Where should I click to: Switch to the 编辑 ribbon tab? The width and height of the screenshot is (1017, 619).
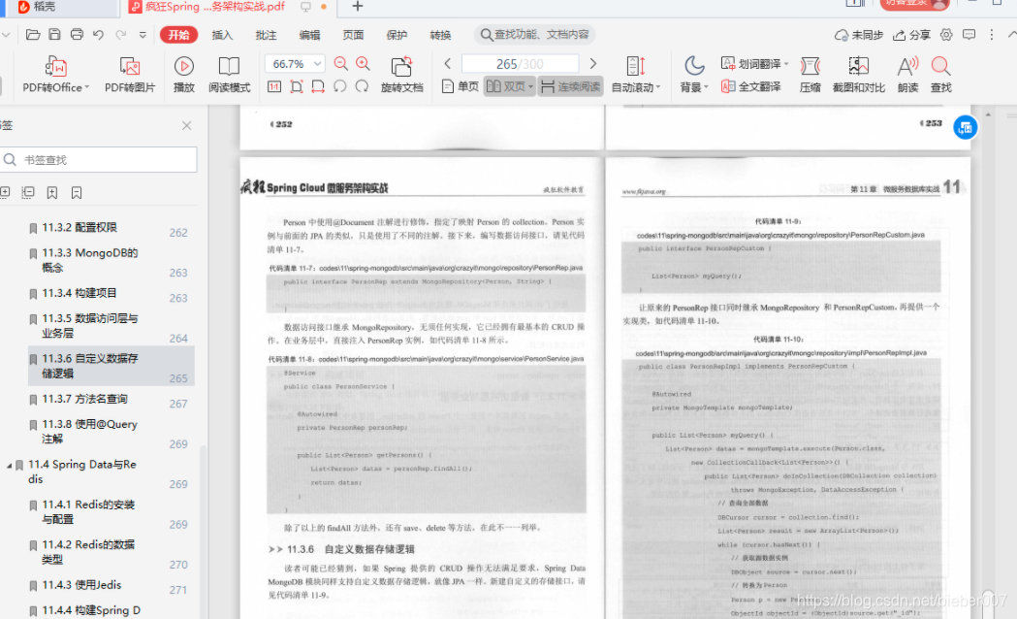pos(309,35)
